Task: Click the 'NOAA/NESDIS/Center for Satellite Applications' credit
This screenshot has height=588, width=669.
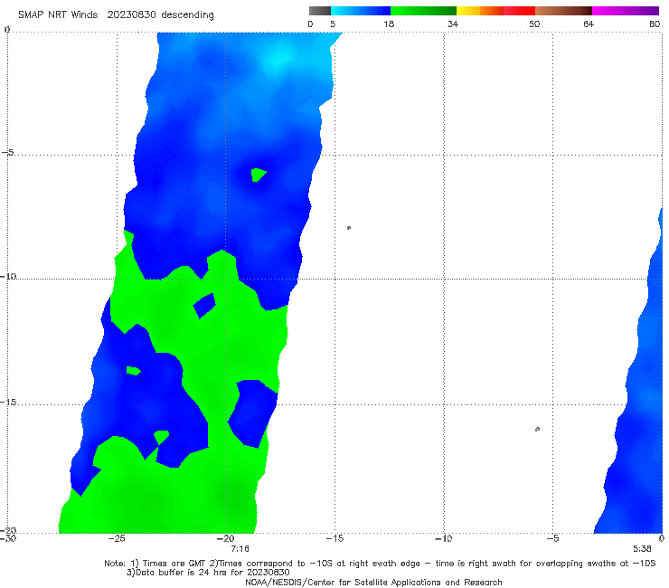Action: point(373,582)
